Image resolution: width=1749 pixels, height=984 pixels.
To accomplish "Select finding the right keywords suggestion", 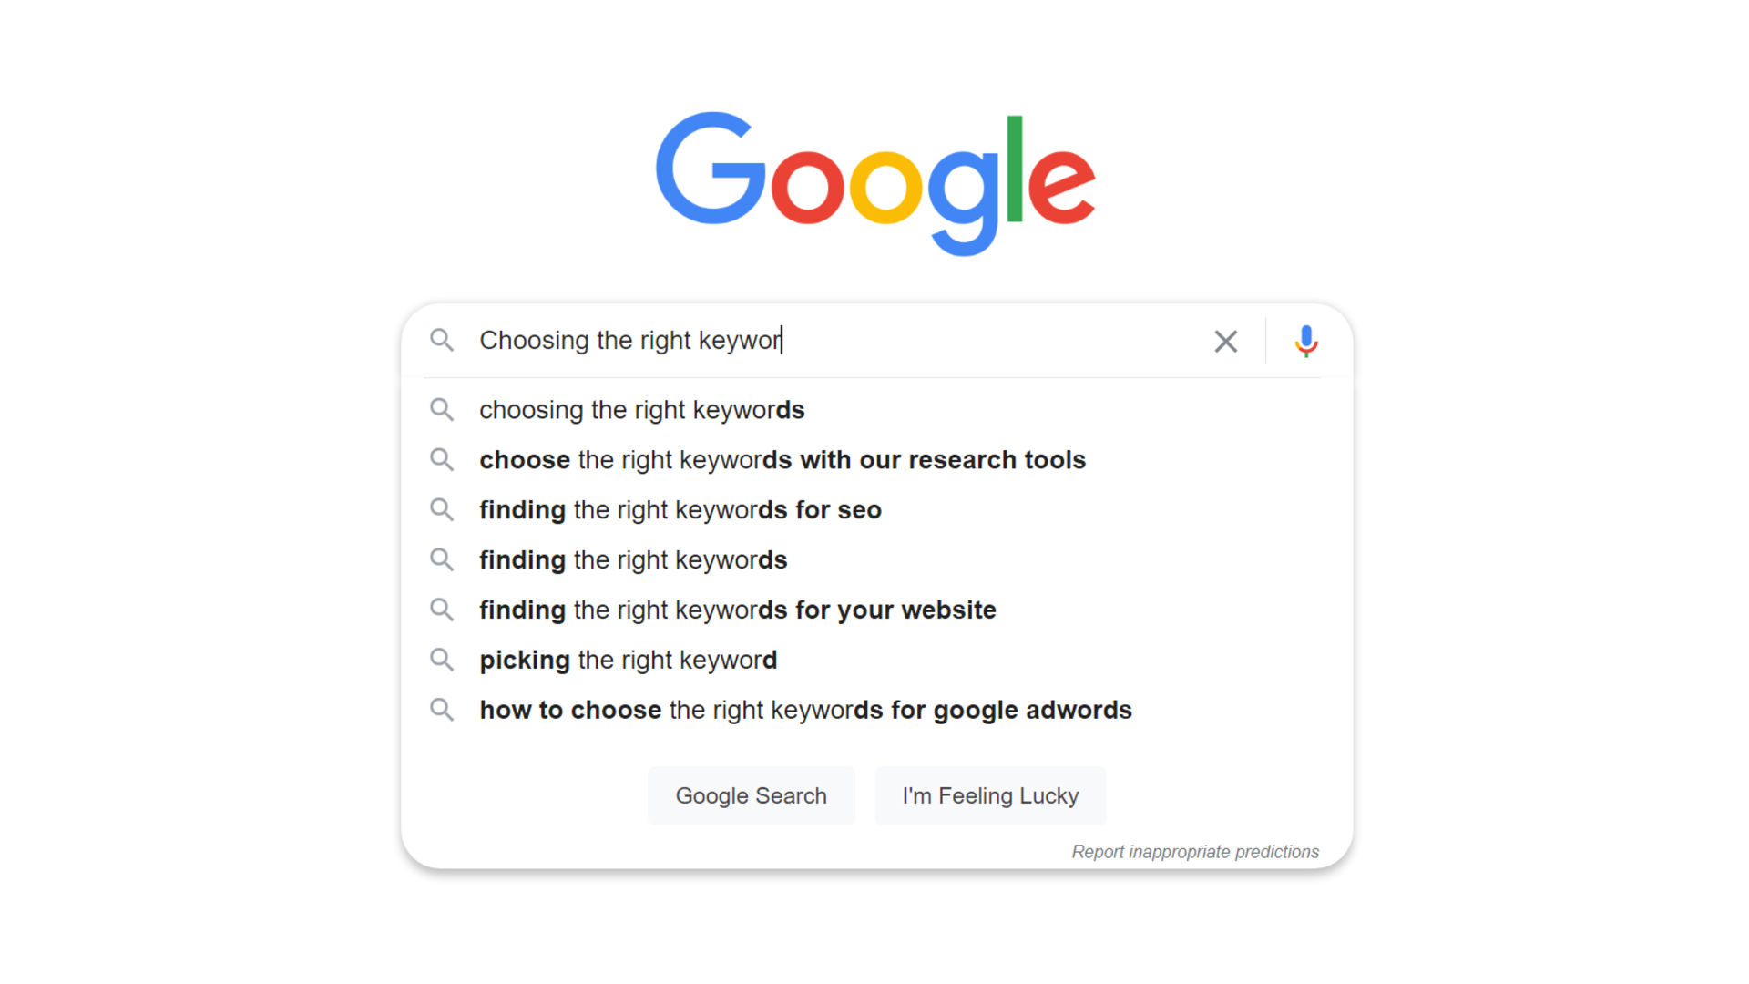I will [633, 559].
